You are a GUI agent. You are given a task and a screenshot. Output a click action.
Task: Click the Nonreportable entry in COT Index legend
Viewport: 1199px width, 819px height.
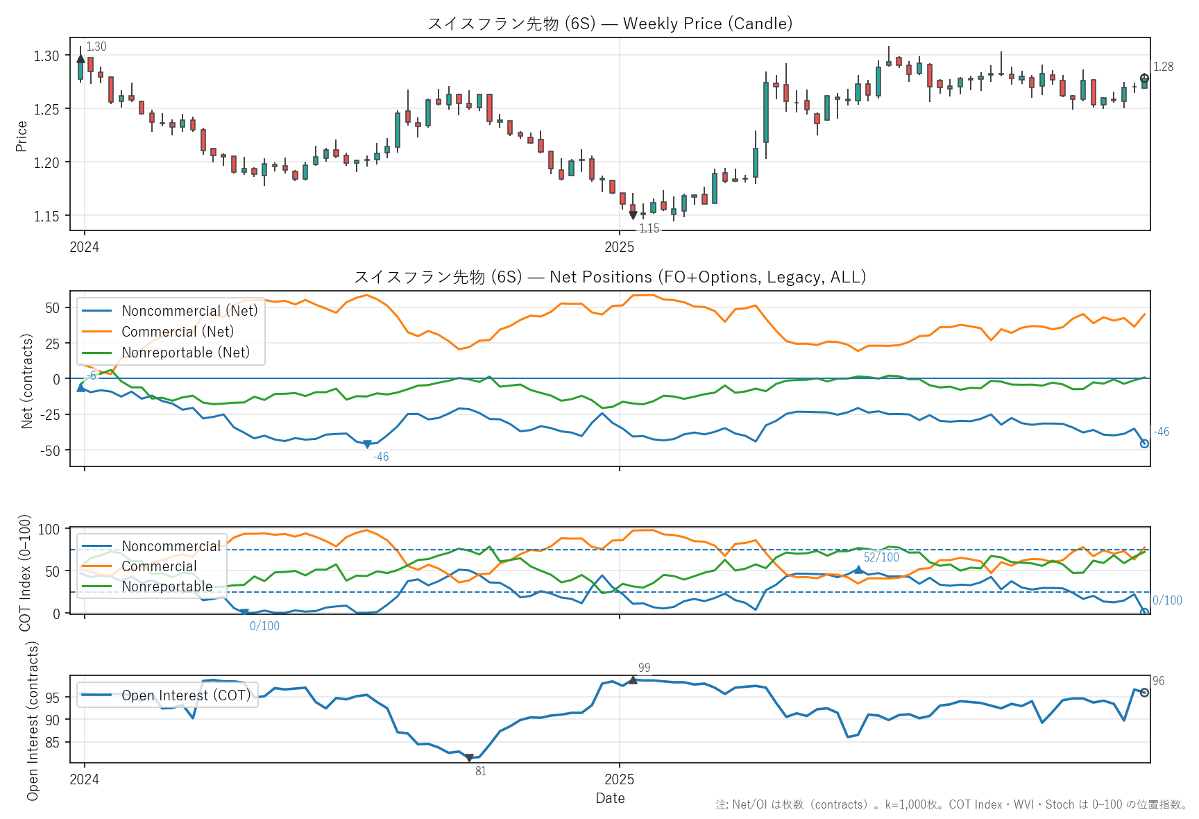click(167, 586)
